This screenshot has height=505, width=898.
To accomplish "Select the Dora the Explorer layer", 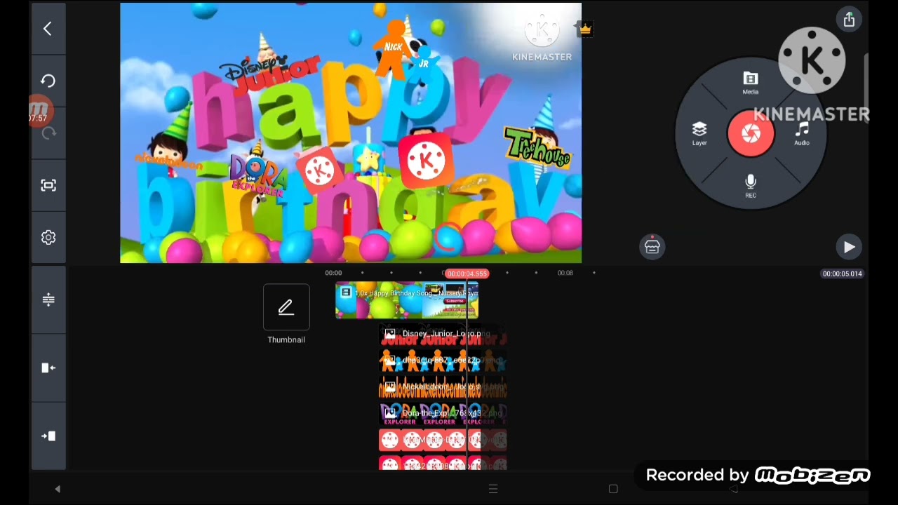I will click(443, 414).
